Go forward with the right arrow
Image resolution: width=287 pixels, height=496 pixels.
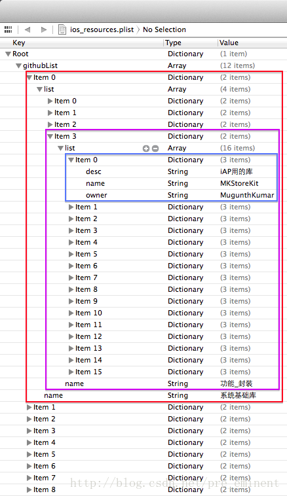[x=44, y=29]
